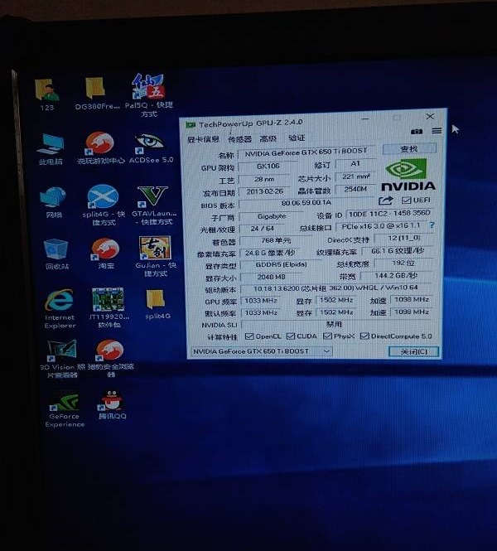The width and height of the screenshot is (497, 551).
Task: Launch the Pal5Q shortcut icon
Action: [x=148, y=86]
